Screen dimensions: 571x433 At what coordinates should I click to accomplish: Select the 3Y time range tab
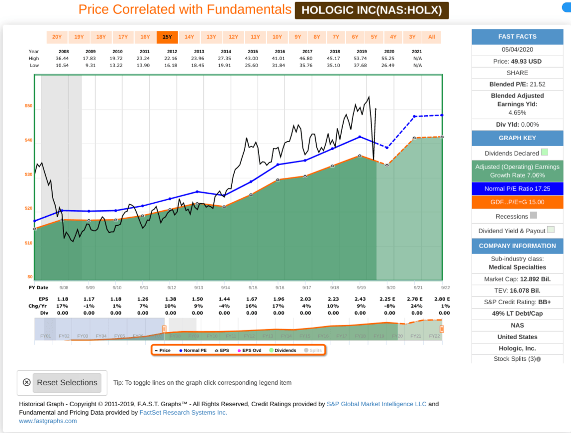point(412,37)
